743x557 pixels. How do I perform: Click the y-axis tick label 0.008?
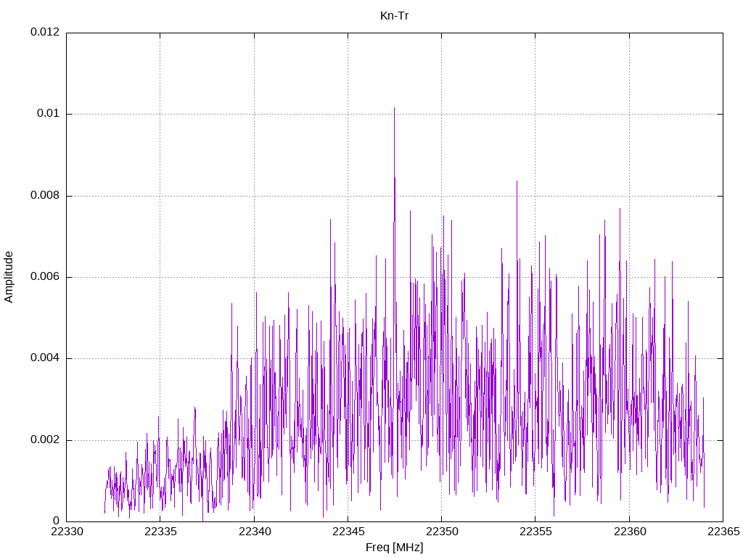pos(45,196)
